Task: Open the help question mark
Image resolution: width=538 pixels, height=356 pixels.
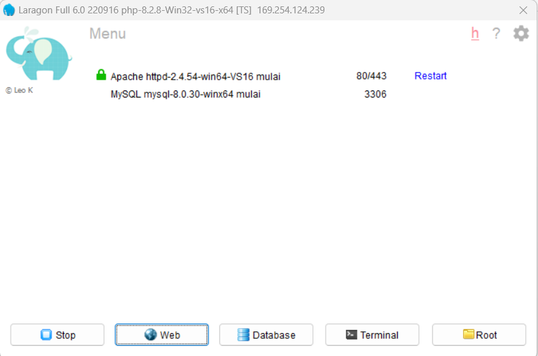Action: (496, 34)
